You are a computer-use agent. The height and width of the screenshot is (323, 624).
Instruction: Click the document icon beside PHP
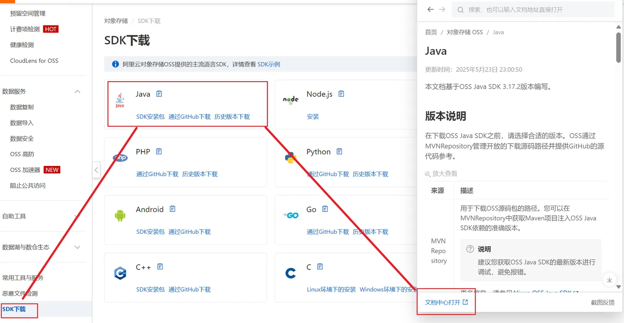159,152
